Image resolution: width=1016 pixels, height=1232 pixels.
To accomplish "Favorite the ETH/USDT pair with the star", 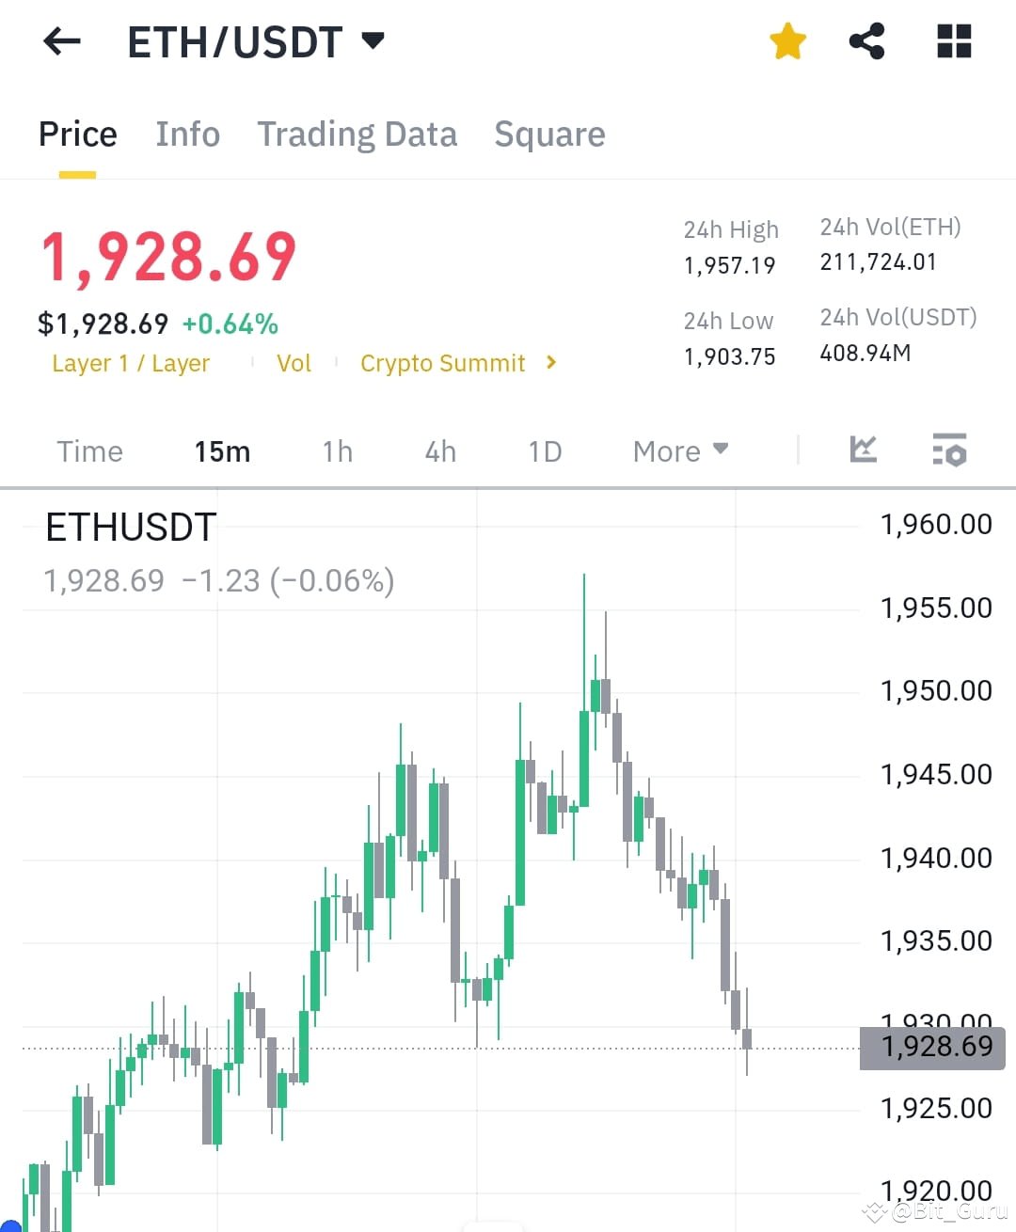I will 787,41.
